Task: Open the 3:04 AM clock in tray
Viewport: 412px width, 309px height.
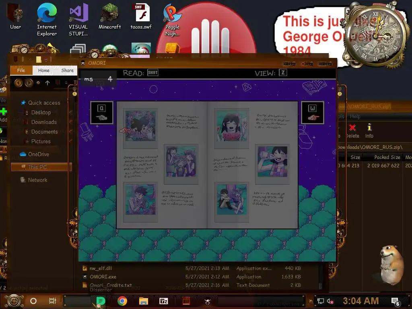Action: tap(360, 301)
